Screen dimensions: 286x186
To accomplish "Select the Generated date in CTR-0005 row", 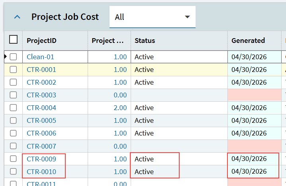I will 249,120.
